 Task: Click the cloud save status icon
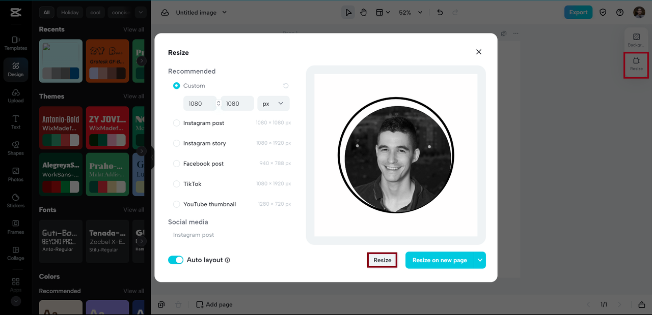tap(165, 12)
